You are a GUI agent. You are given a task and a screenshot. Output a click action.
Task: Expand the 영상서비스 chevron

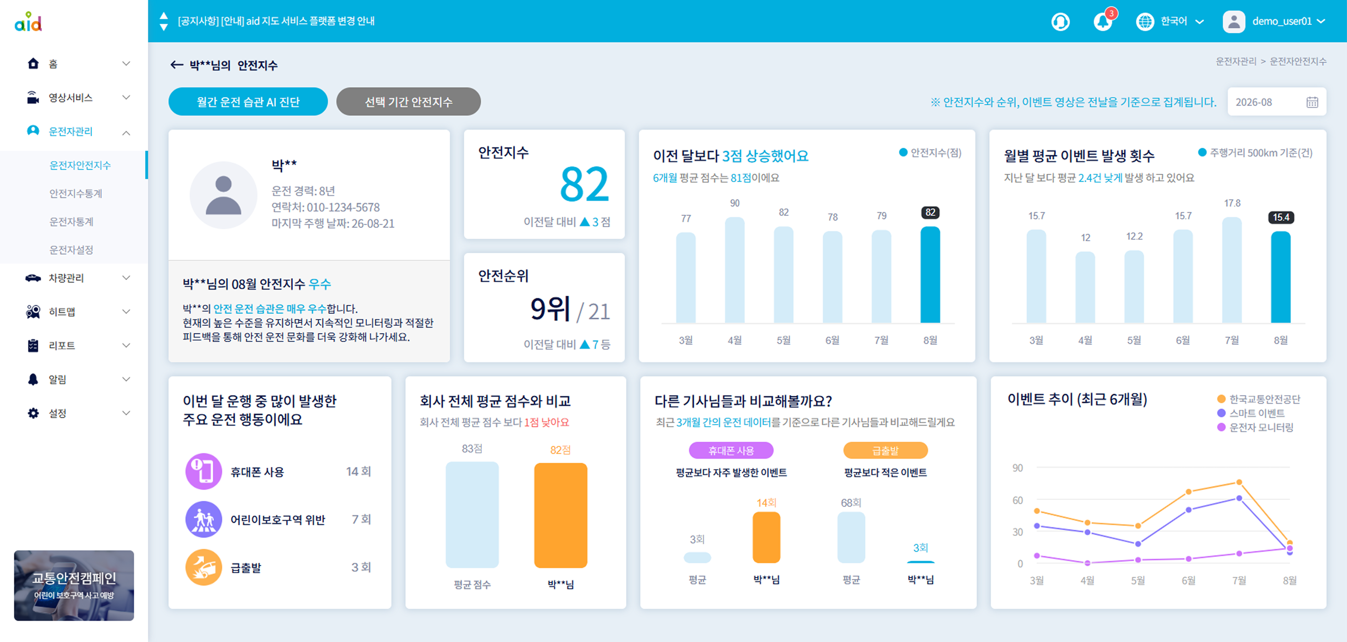click(x=126, y=98)
